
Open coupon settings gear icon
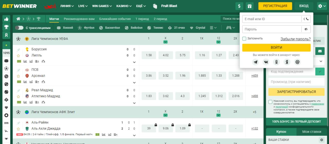click(x=321, y=140)
